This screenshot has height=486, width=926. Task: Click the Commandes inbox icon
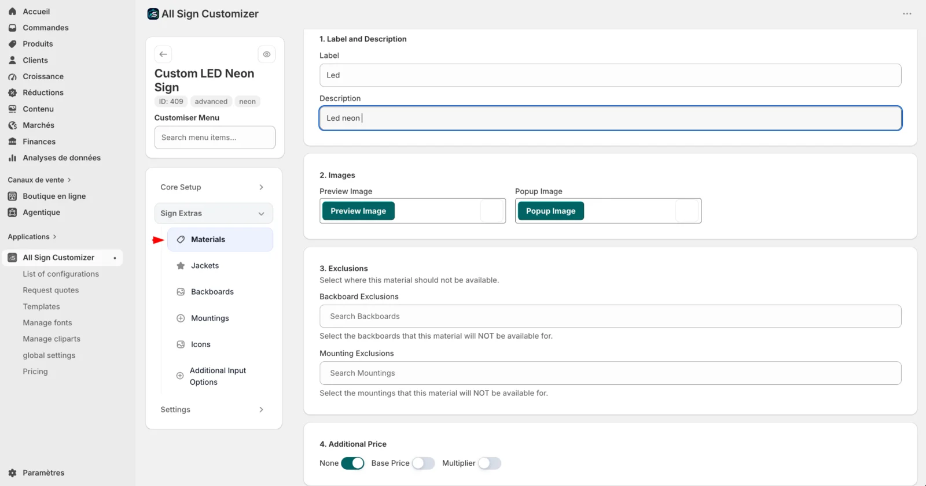[x=12, y=28]
